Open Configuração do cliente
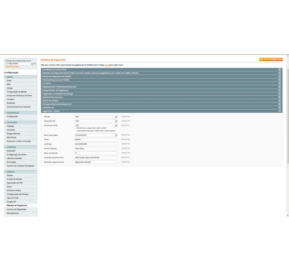This screenshot has height=271, width=289. pos(17,155)
